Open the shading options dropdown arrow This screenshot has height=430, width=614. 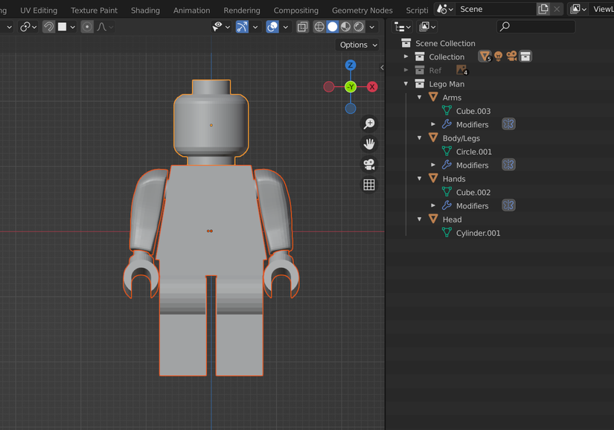(x=372, y=27)
